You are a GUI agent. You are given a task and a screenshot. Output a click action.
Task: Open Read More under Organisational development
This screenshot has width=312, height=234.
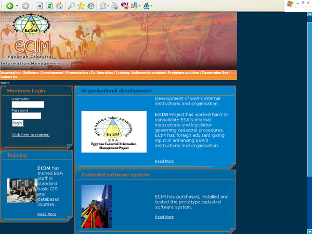pyautogui.click(x=164, y=161)
